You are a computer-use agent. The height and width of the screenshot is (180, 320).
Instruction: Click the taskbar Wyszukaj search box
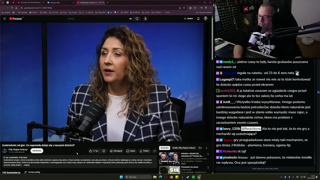click(x=138, y=177)
